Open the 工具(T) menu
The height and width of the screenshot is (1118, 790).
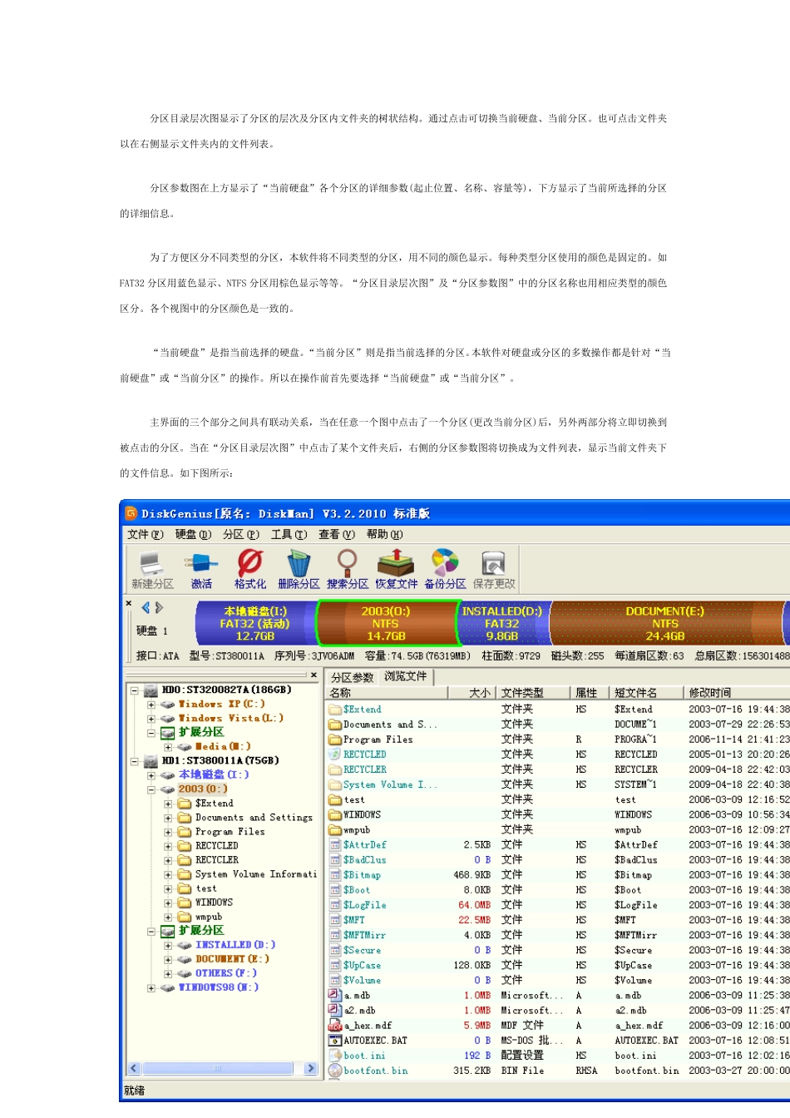click(x=289, y=535)
